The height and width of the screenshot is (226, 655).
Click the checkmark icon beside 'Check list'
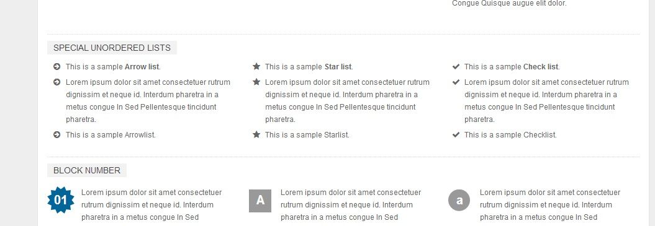point(456,67)
